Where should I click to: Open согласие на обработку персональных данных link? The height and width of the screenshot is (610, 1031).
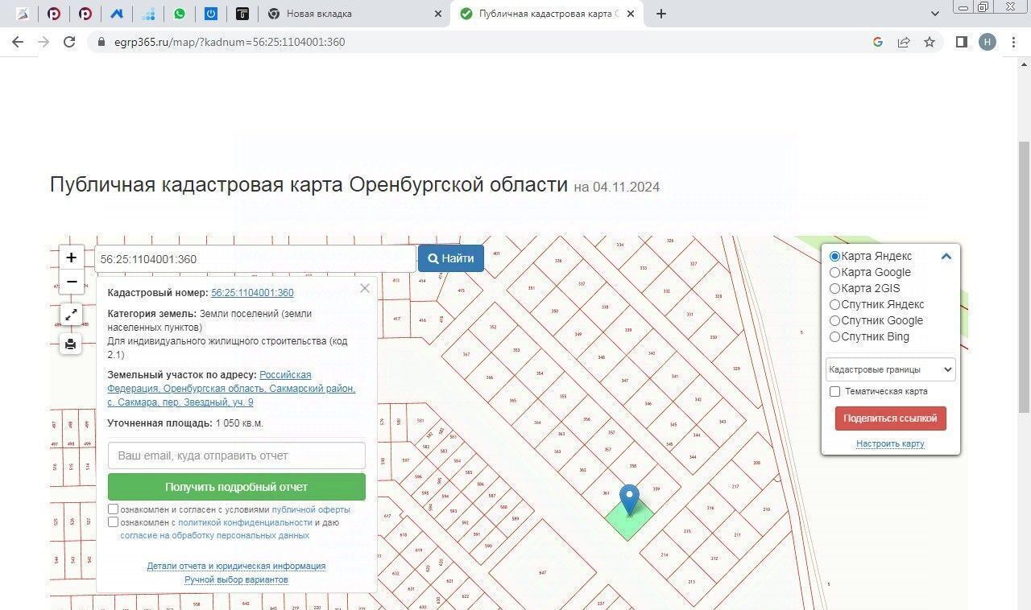coord(214,535)
